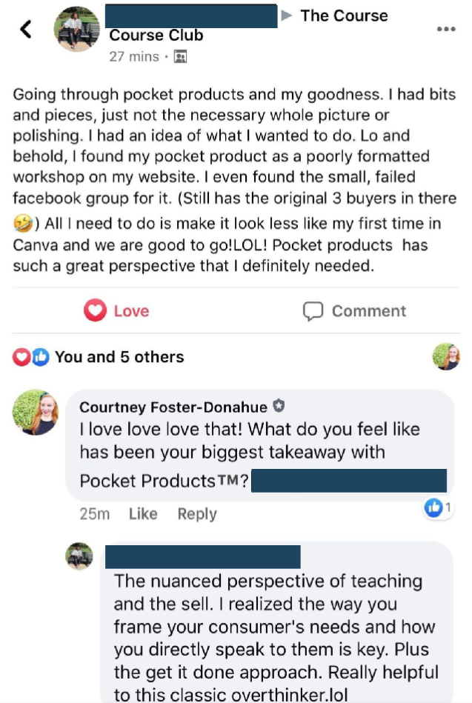Tap the group audience icon beside 27 mins
472x703 pixels.
click(179, 56)
